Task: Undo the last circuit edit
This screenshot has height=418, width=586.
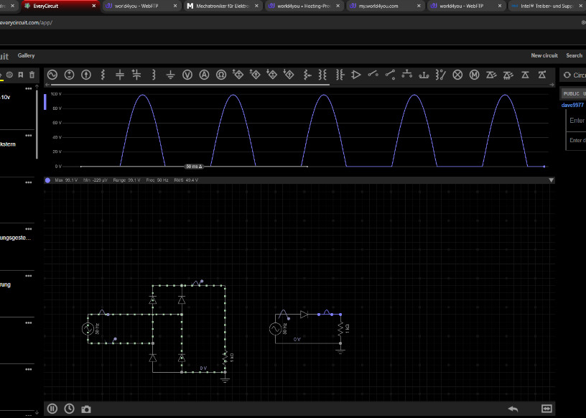Action: click(x=513, y=409)
